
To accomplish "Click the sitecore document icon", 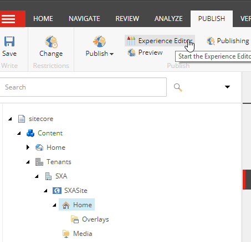I will (x=22, y=119).
